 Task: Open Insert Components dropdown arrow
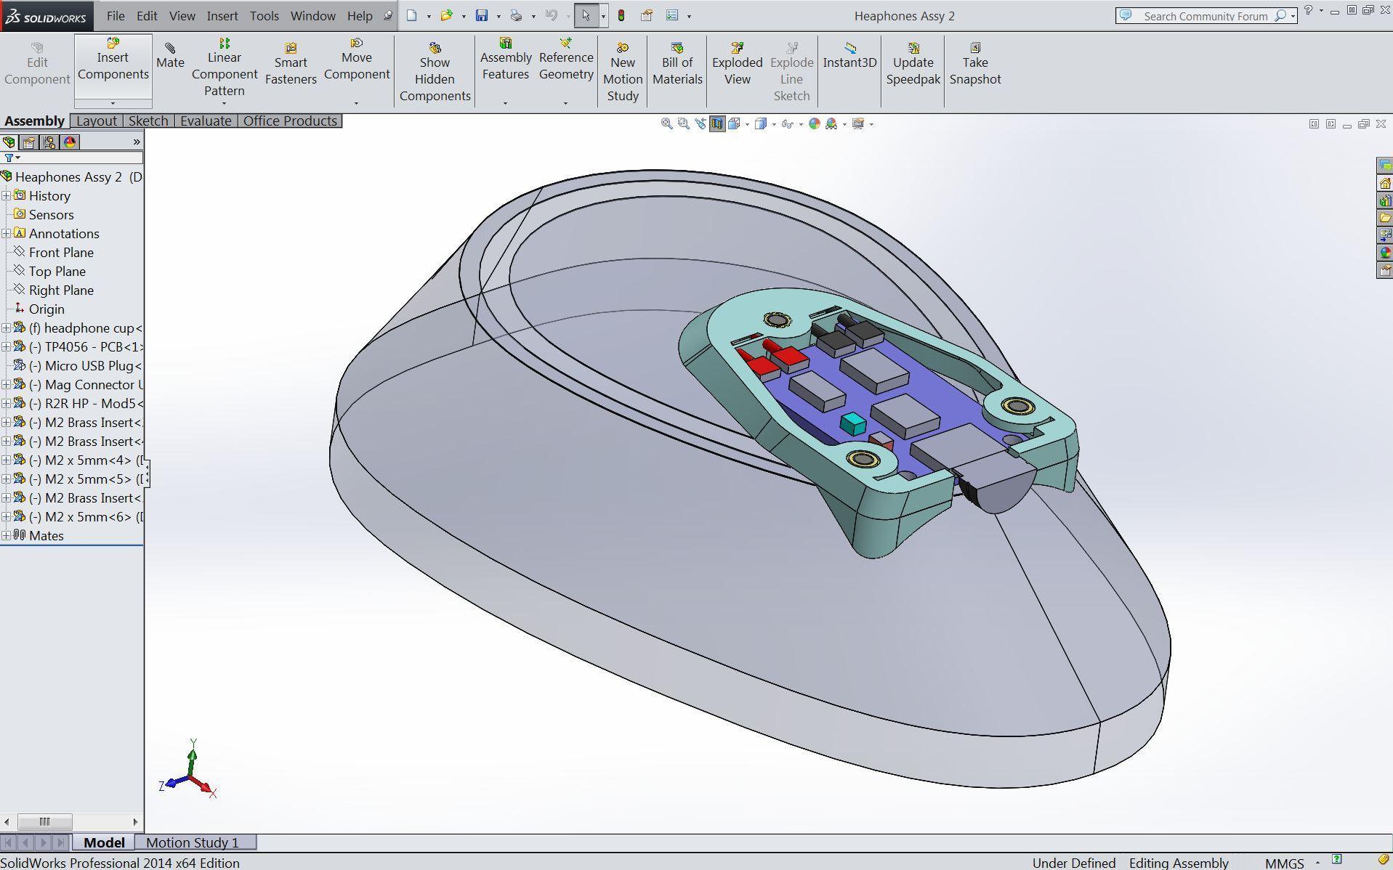113,103
